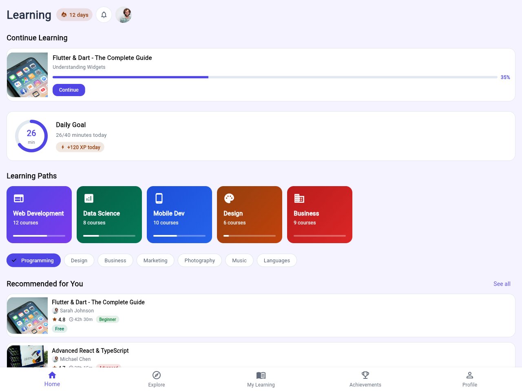Viewport: 522px width, 391px height.
Task: Select the Design filter chip
Action: 79,260
